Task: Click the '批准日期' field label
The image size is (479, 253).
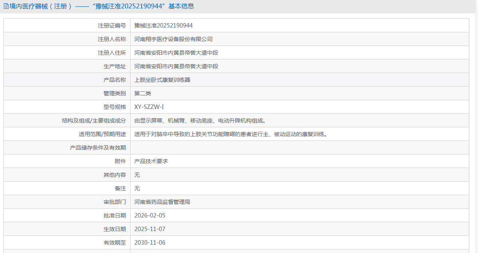Action: point(115,215)
